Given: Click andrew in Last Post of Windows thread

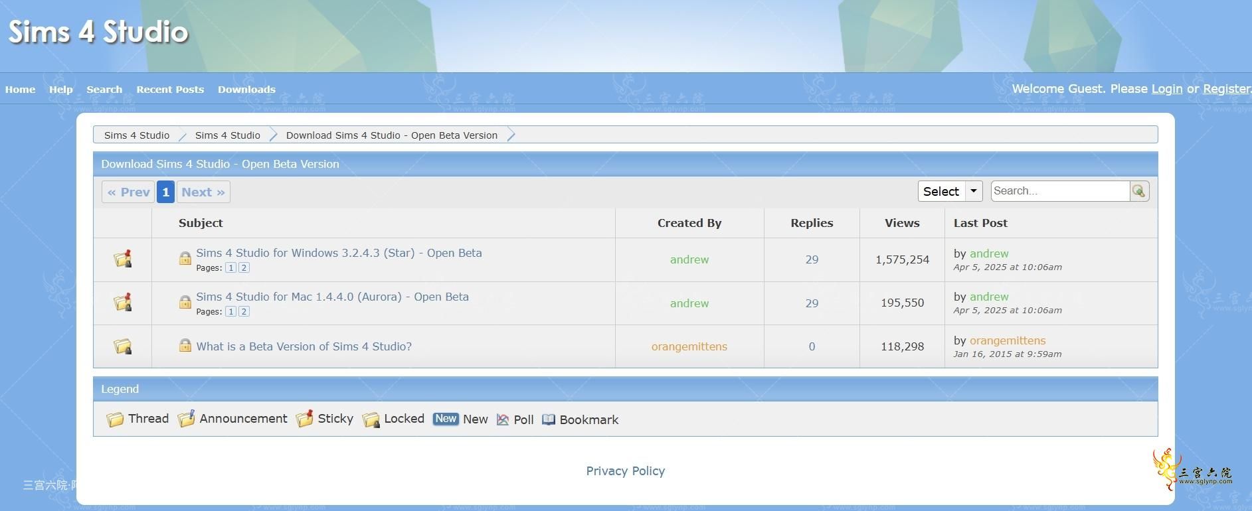Looking at the screenshot, I should click(989, 254).
